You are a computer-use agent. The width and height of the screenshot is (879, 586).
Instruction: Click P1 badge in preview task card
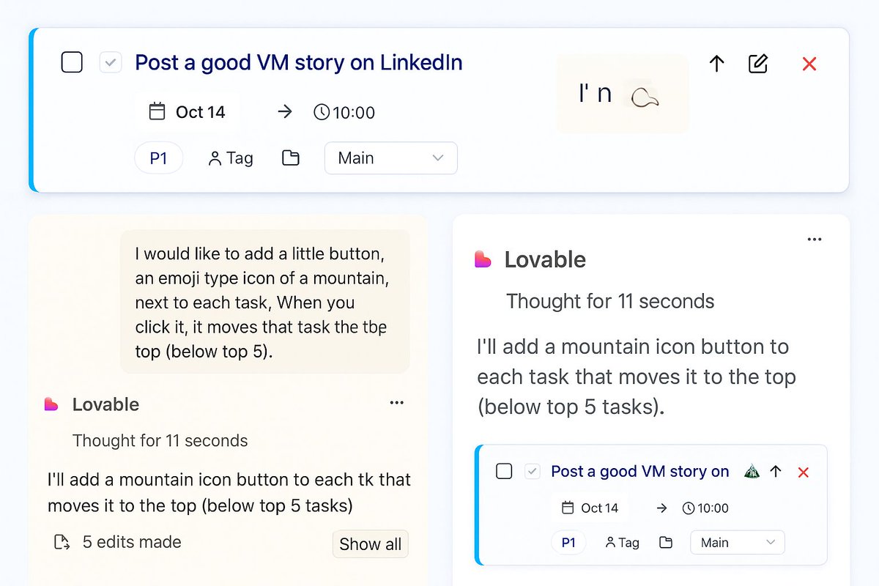click(568, 543)
